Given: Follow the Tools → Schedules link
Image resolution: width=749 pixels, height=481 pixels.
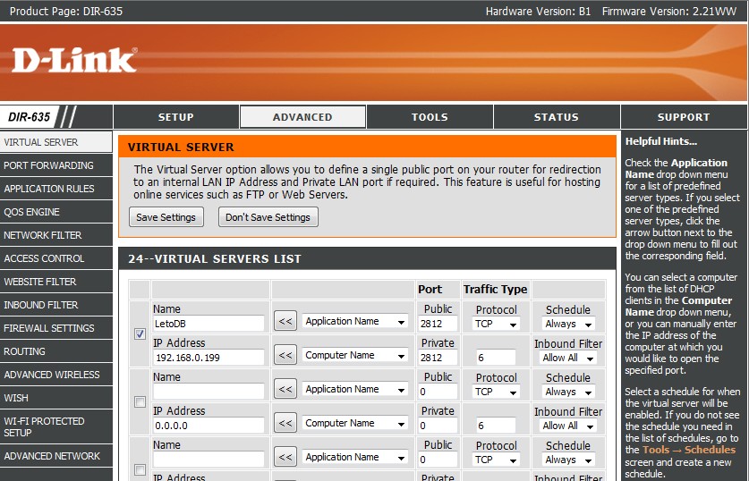Looking at the screenshot, I should point(689,450).
